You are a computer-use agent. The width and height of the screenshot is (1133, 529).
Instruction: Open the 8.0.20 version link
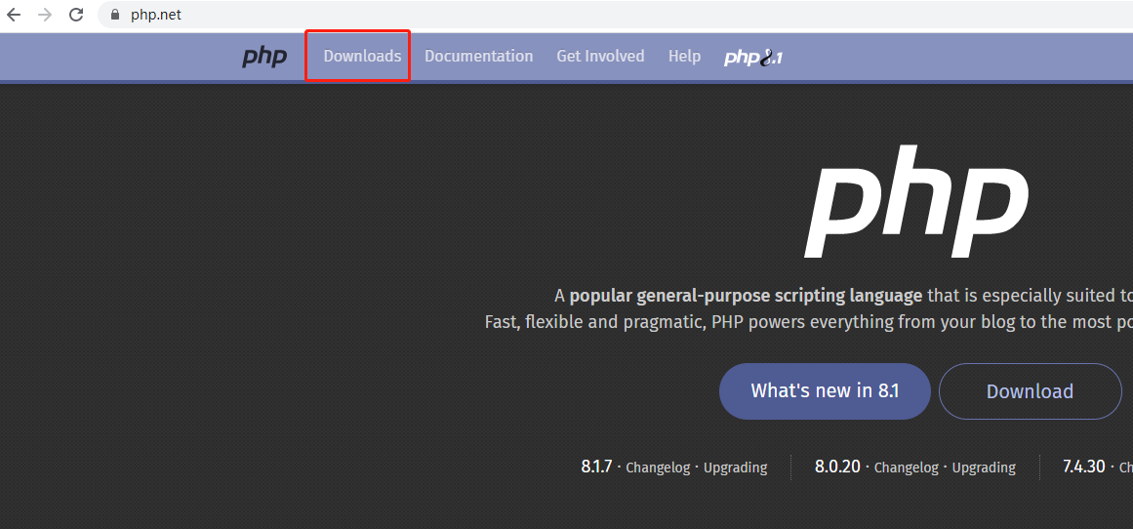837,467
